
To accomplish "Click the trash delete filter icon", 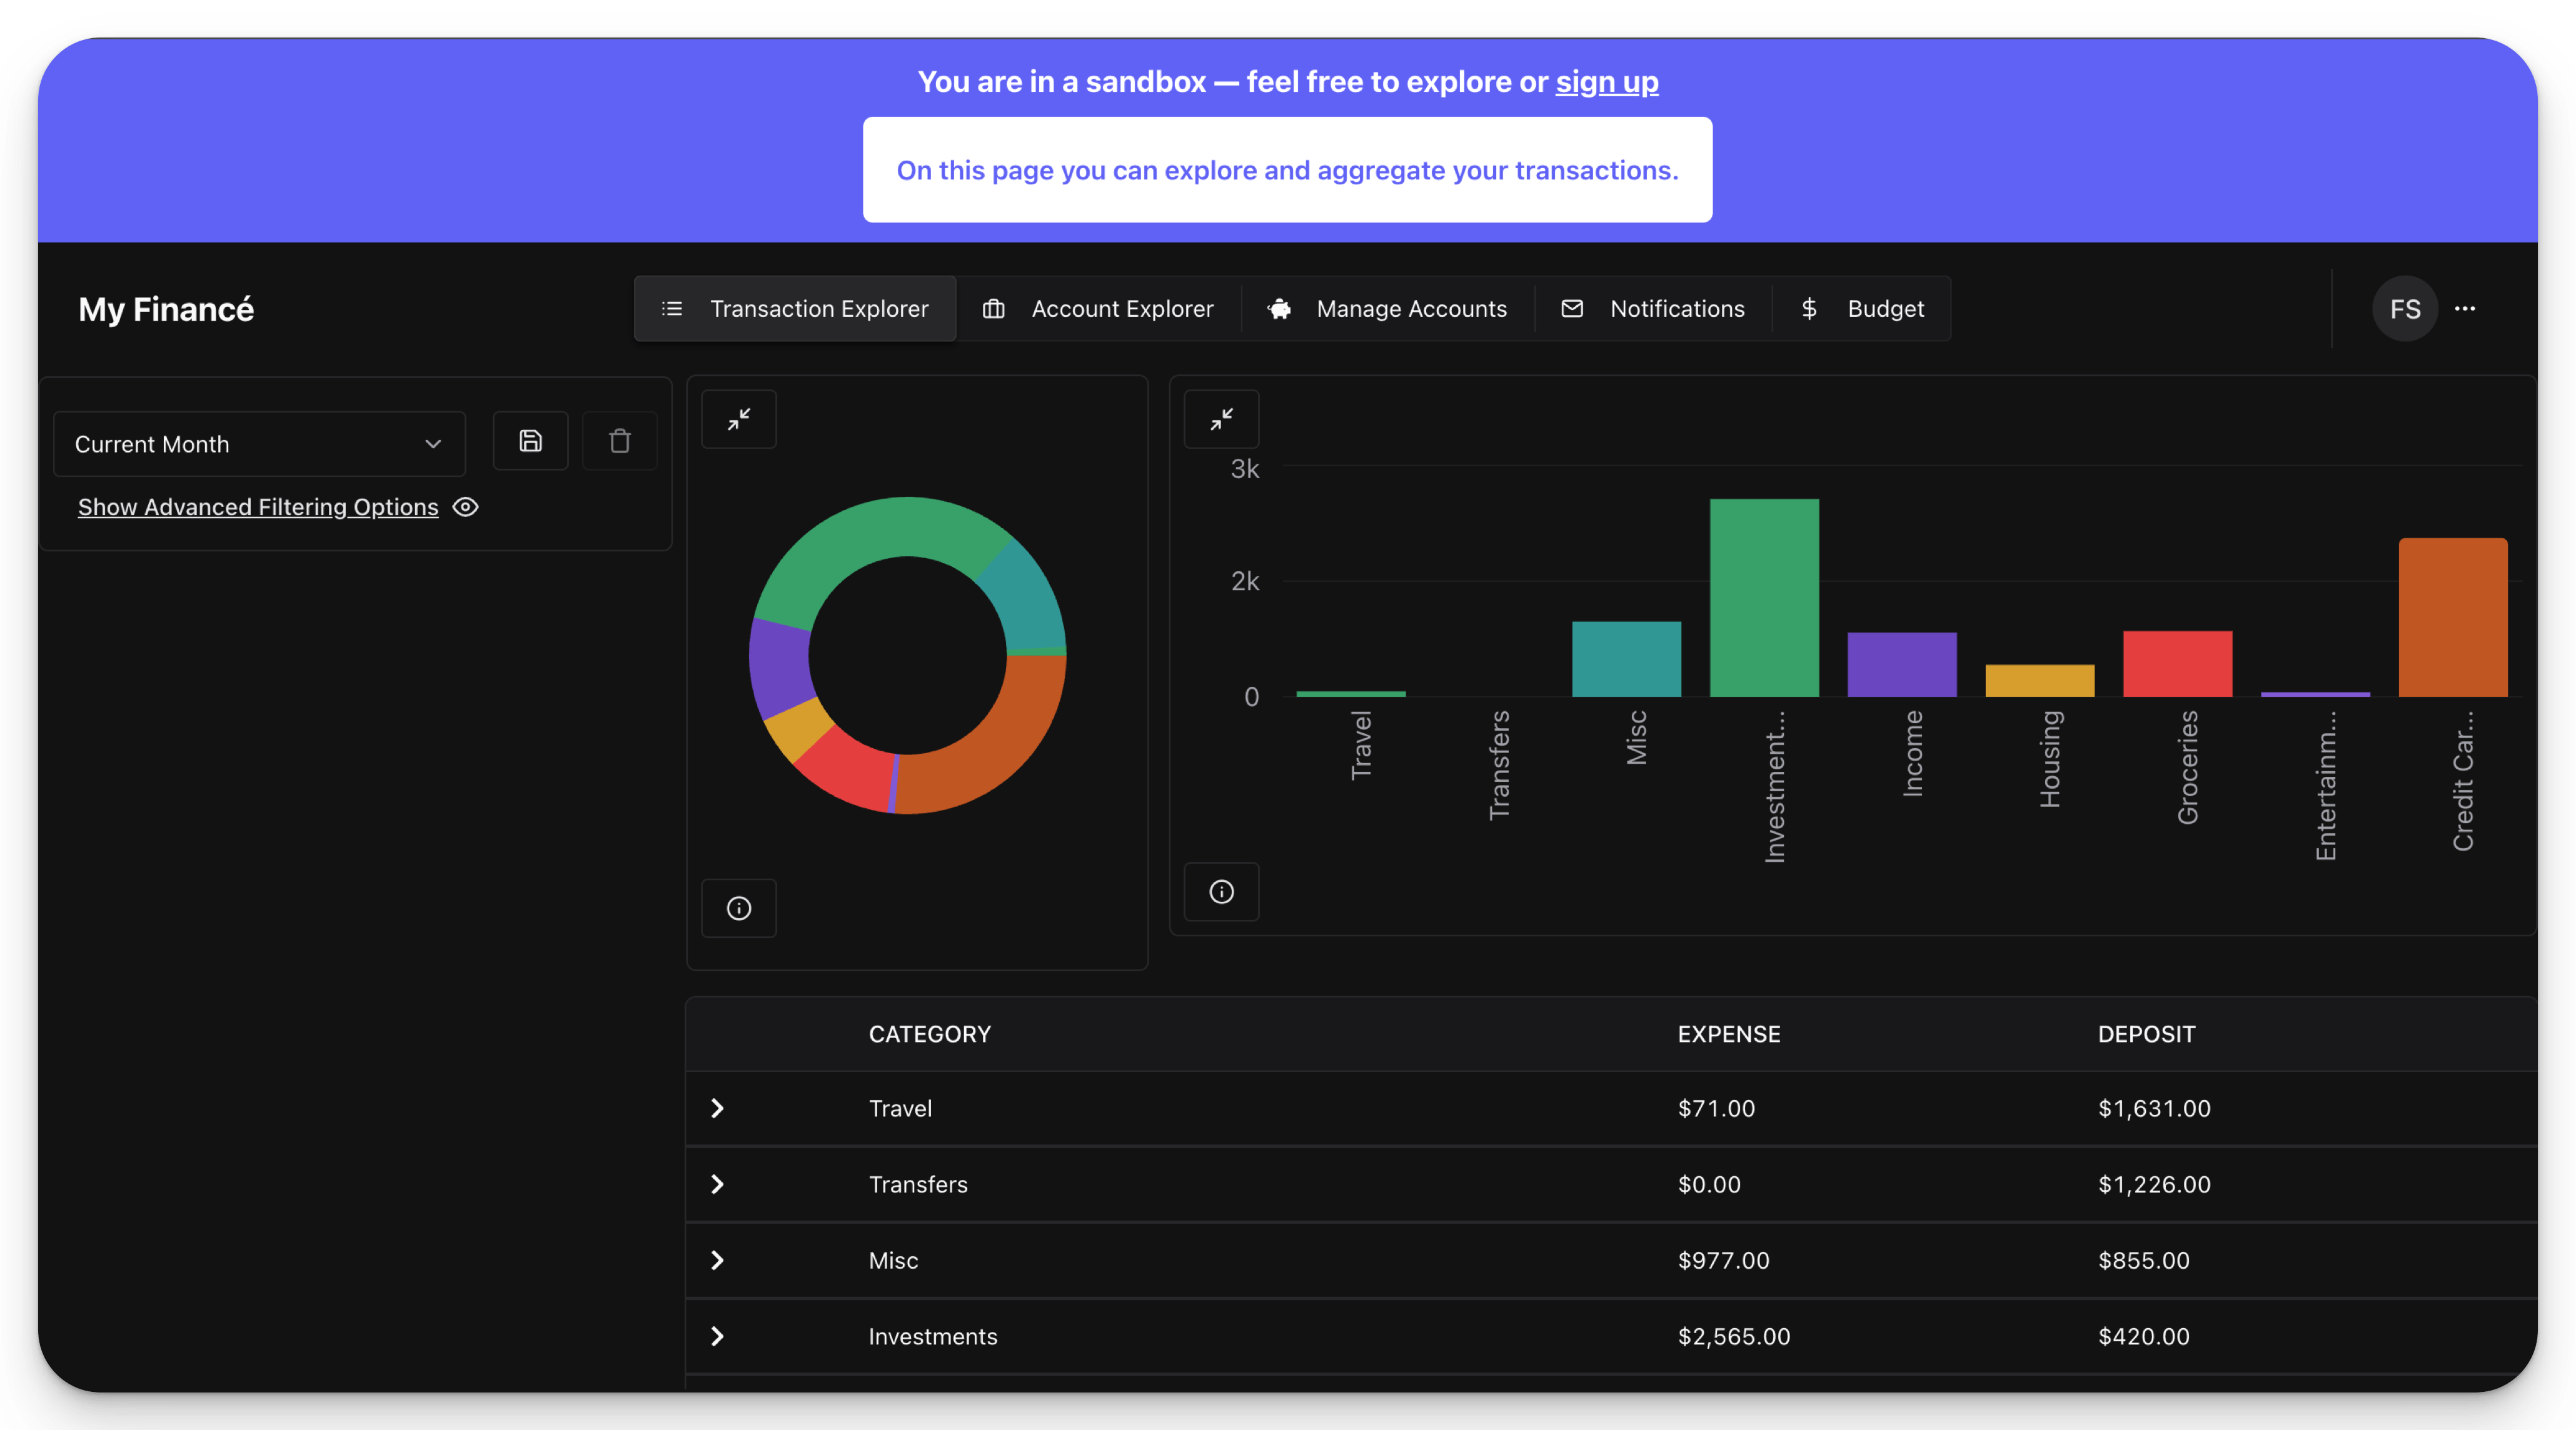I will [620, 441].
